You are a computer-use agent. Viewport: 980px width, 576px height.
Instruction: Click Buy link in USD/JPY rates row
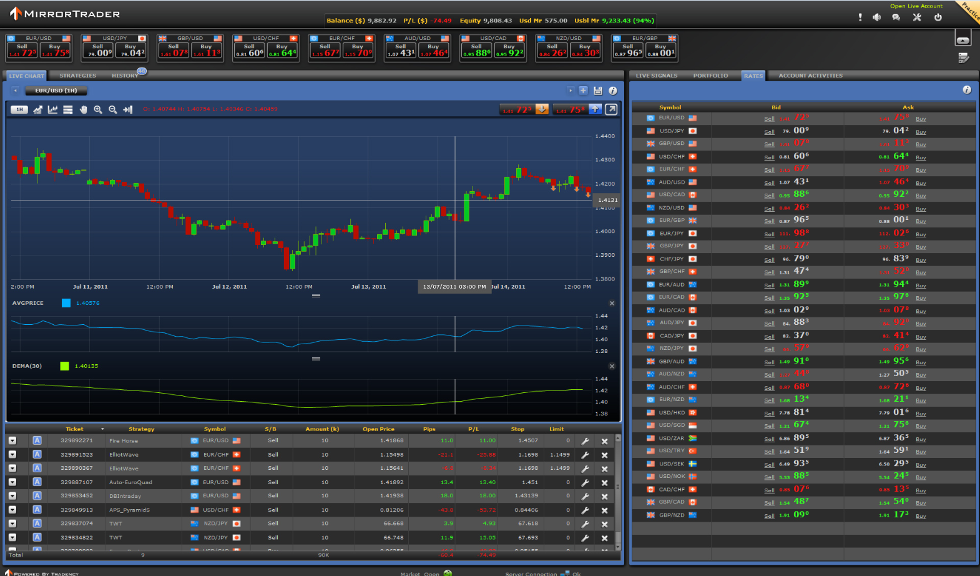click(921, 132)
